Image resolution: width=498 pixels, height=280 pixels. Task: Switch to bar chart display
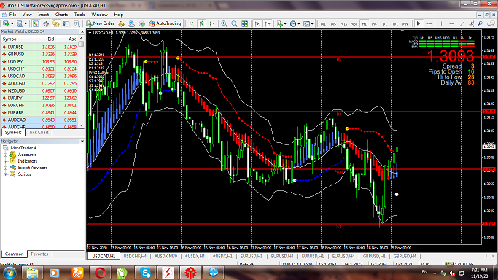[x=192, y=23]
